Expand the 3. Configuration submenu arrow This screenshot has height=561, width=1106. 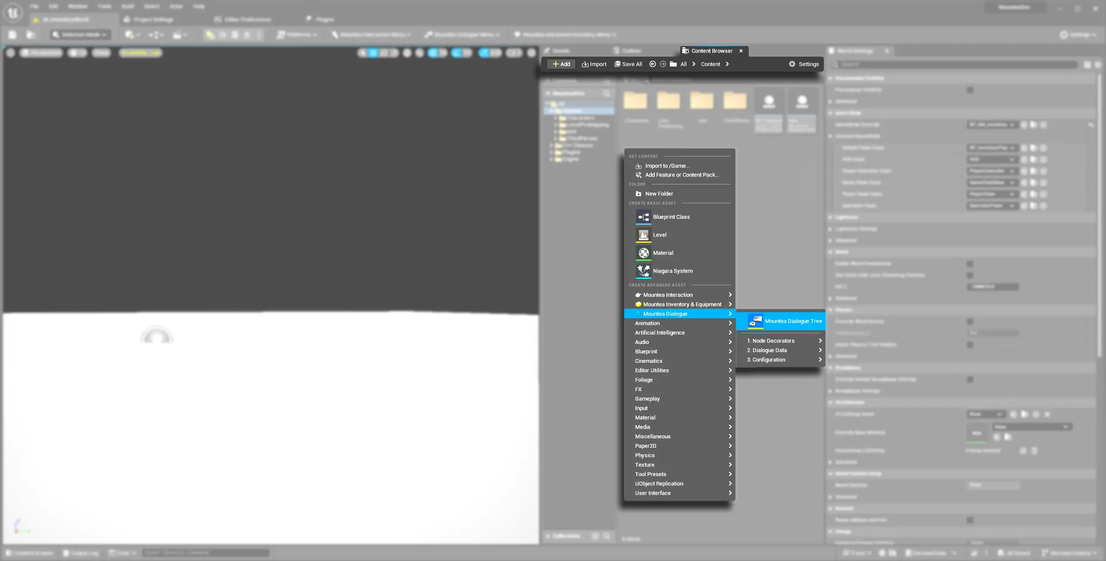coord(820,359)
